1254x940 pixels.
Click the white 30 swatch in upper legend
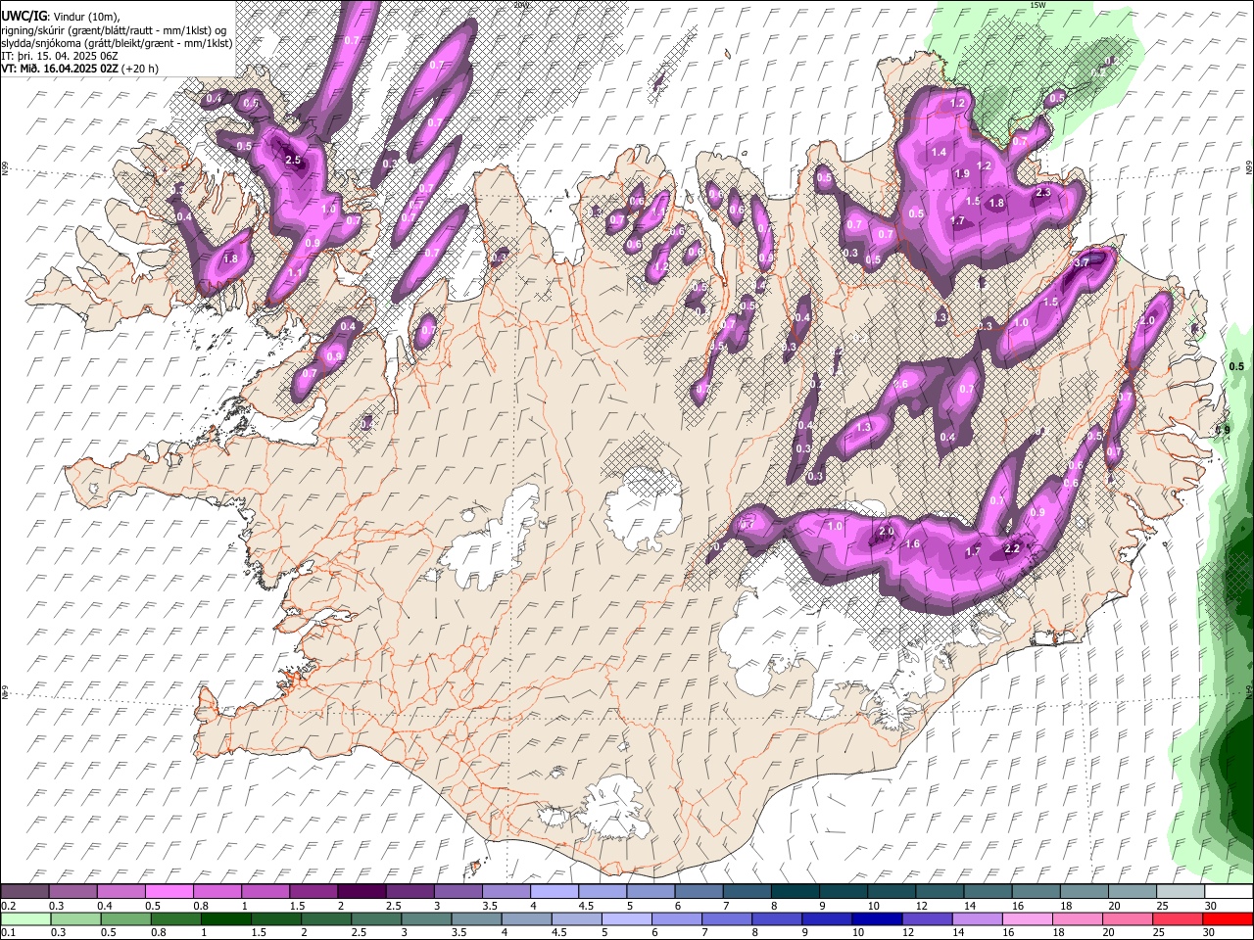(1228, 892)
